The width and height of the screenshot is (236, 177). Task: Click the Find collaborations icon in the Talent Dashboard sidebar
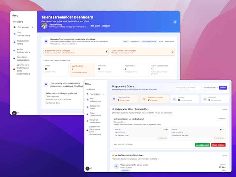coord(14,34)
